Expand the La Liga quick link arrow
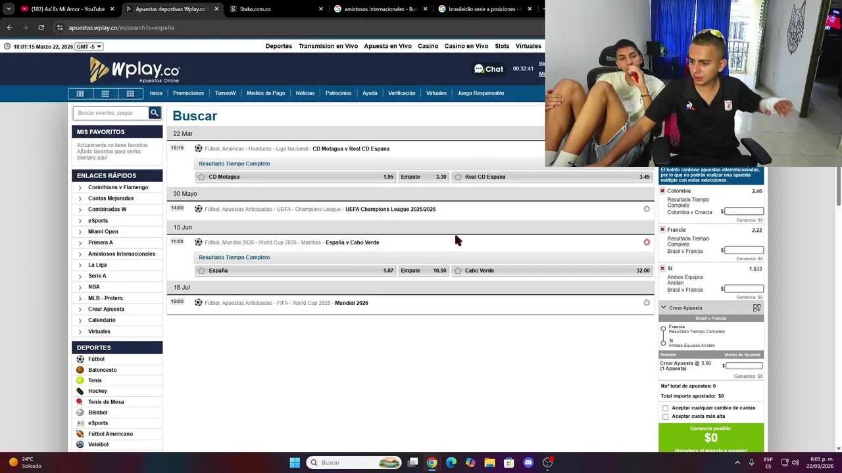842x473 pixels. click(x=80, y=265)
